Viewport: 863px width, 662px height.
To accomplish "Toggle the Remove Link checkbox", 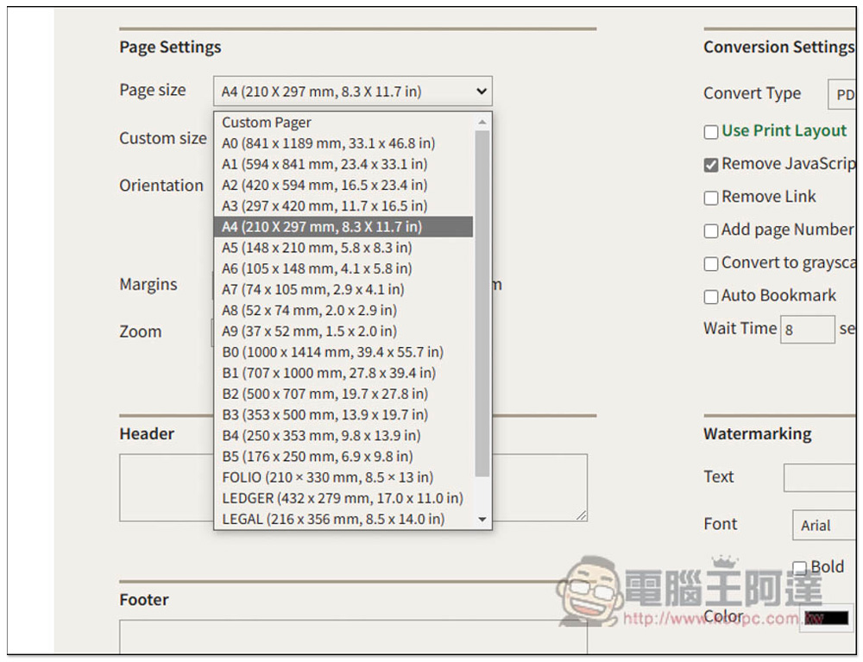I will (x=711, y=199).
